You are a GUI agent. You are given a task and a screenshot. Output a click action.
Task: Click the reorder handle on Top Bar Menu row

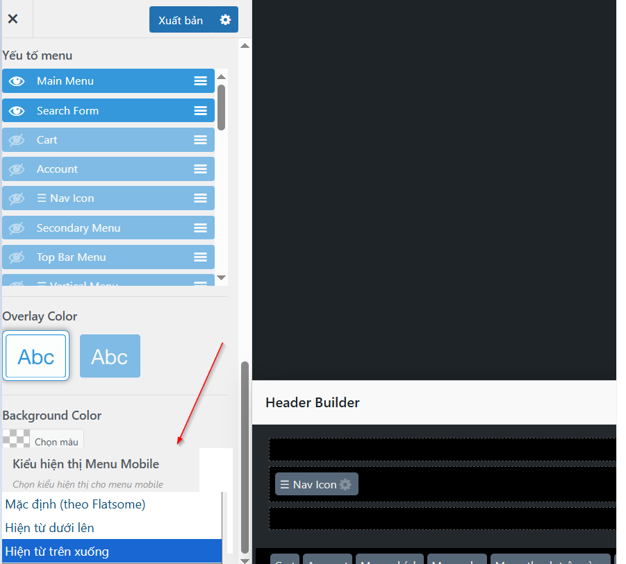click(x=200, y=257)
